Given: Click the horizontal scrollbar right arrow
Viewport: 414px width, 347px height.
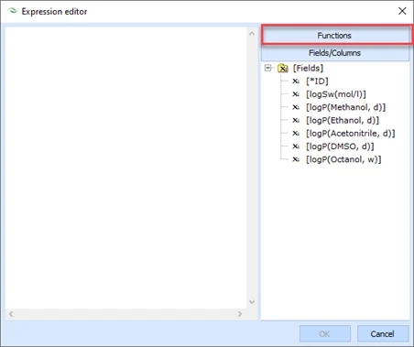Looking at the screenshot, I should [240, 314].
